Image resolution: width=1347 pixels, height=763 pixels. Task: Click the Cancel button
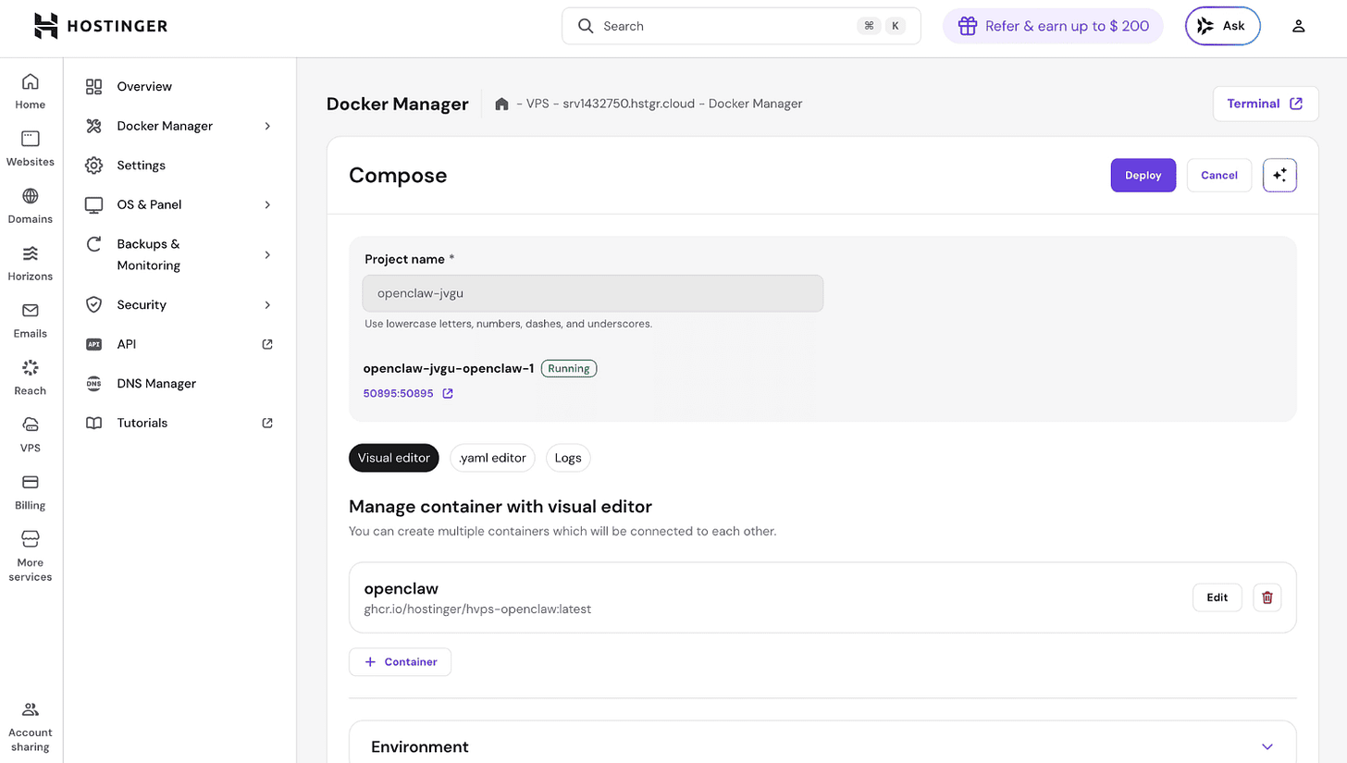point(1219,175)
